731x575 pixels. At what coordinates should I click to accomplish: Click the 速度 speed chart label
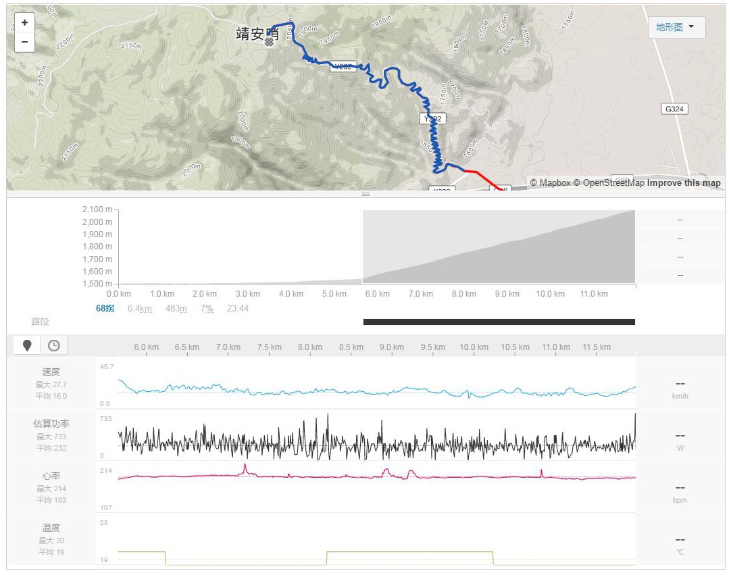coord(51,372)
